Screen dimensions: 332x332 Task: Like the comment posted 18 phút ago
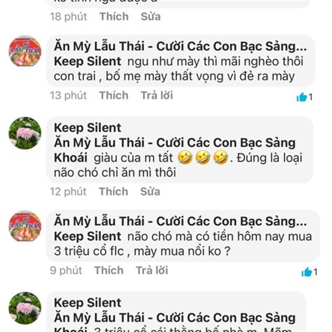[114, 17]
